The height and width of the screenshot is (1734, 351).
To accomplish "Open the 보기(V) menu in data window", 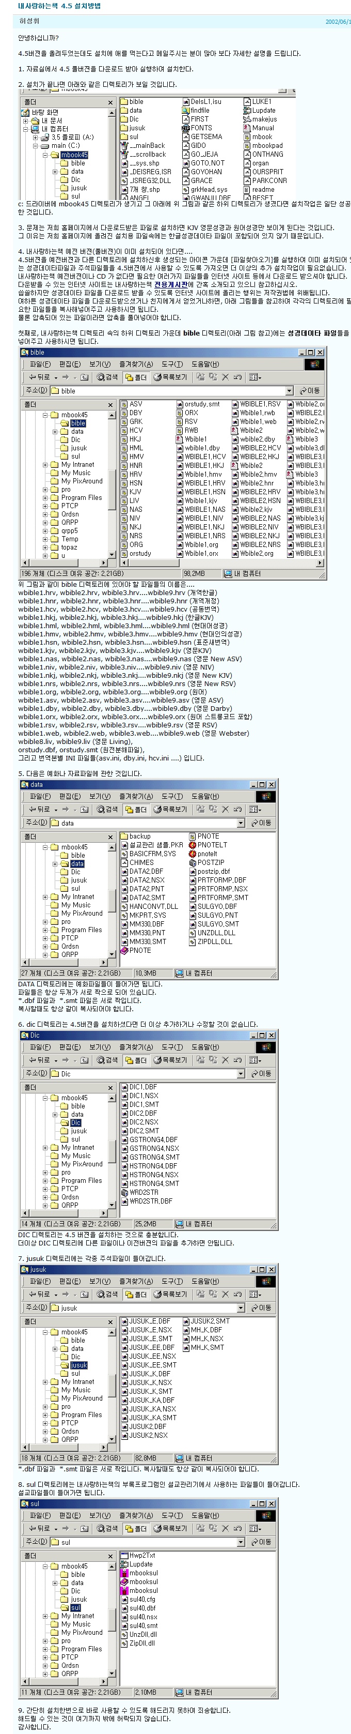I will click(x=100, y=796).
